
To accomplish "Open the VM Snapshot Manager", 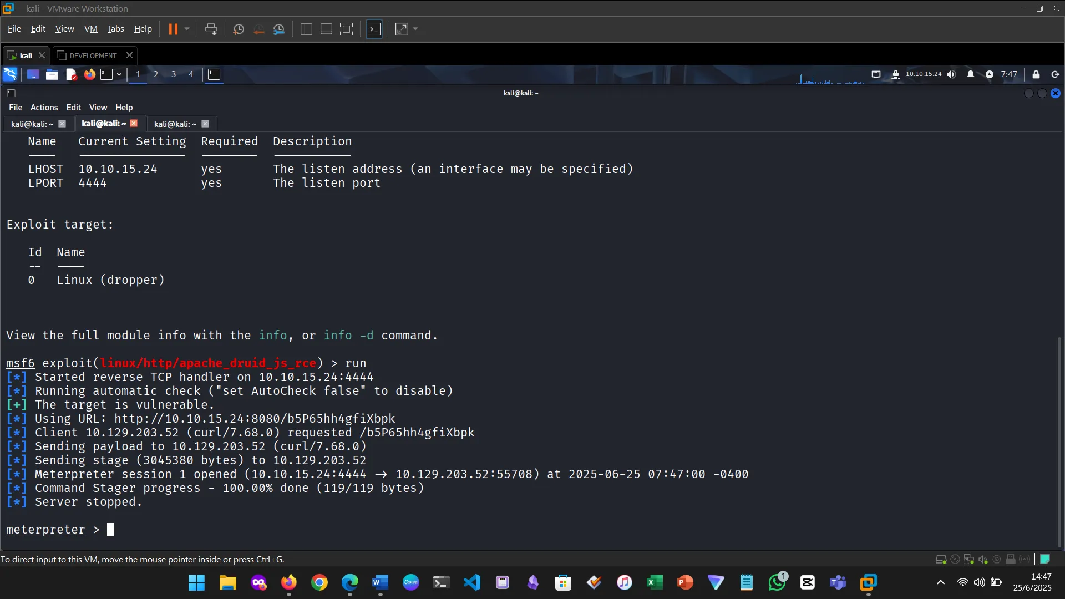I will pos(279,29).
